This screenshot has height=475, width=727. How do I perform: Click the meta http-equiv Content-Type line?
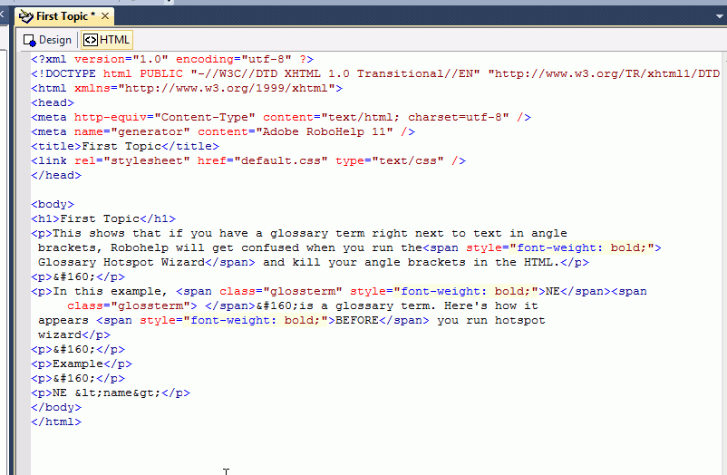coord(281,117)
